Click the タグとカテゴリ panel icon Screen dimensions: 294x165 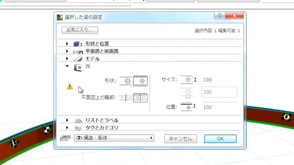tap(78, 128)
